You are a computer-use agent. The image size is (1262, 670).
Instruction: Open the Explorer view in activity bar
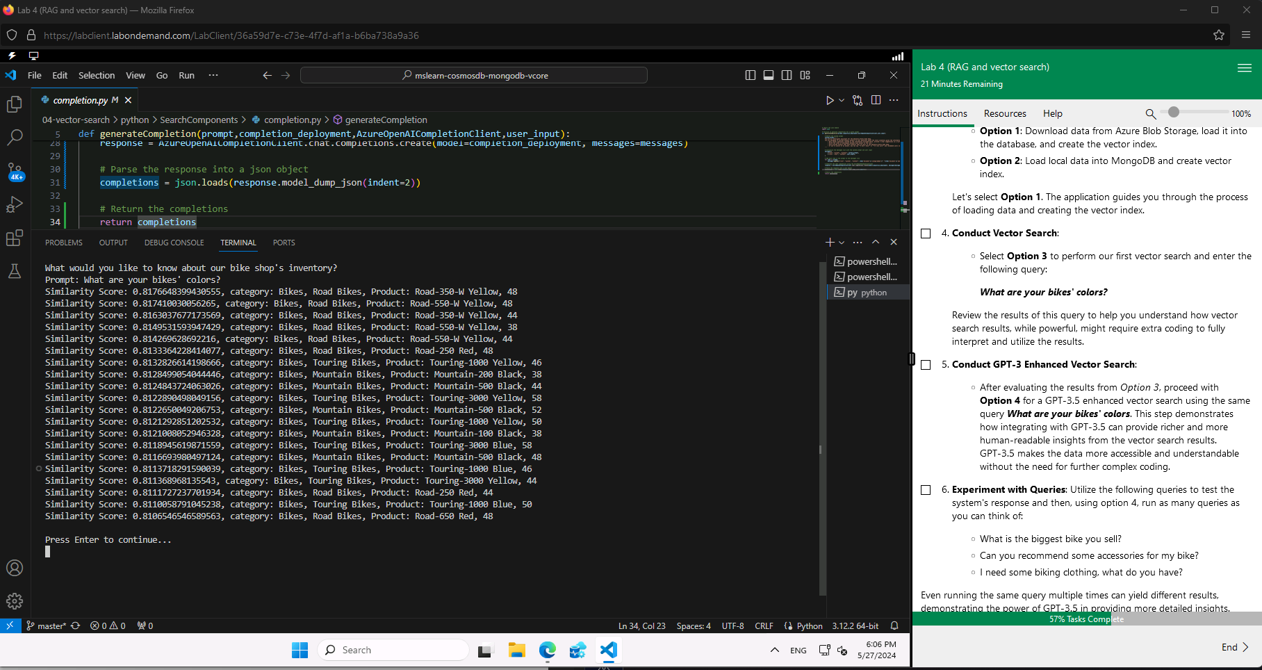pos(15,104)
